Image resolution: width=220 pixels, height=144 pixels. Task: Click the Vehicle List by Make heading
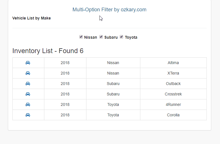[x=31, y=18]
